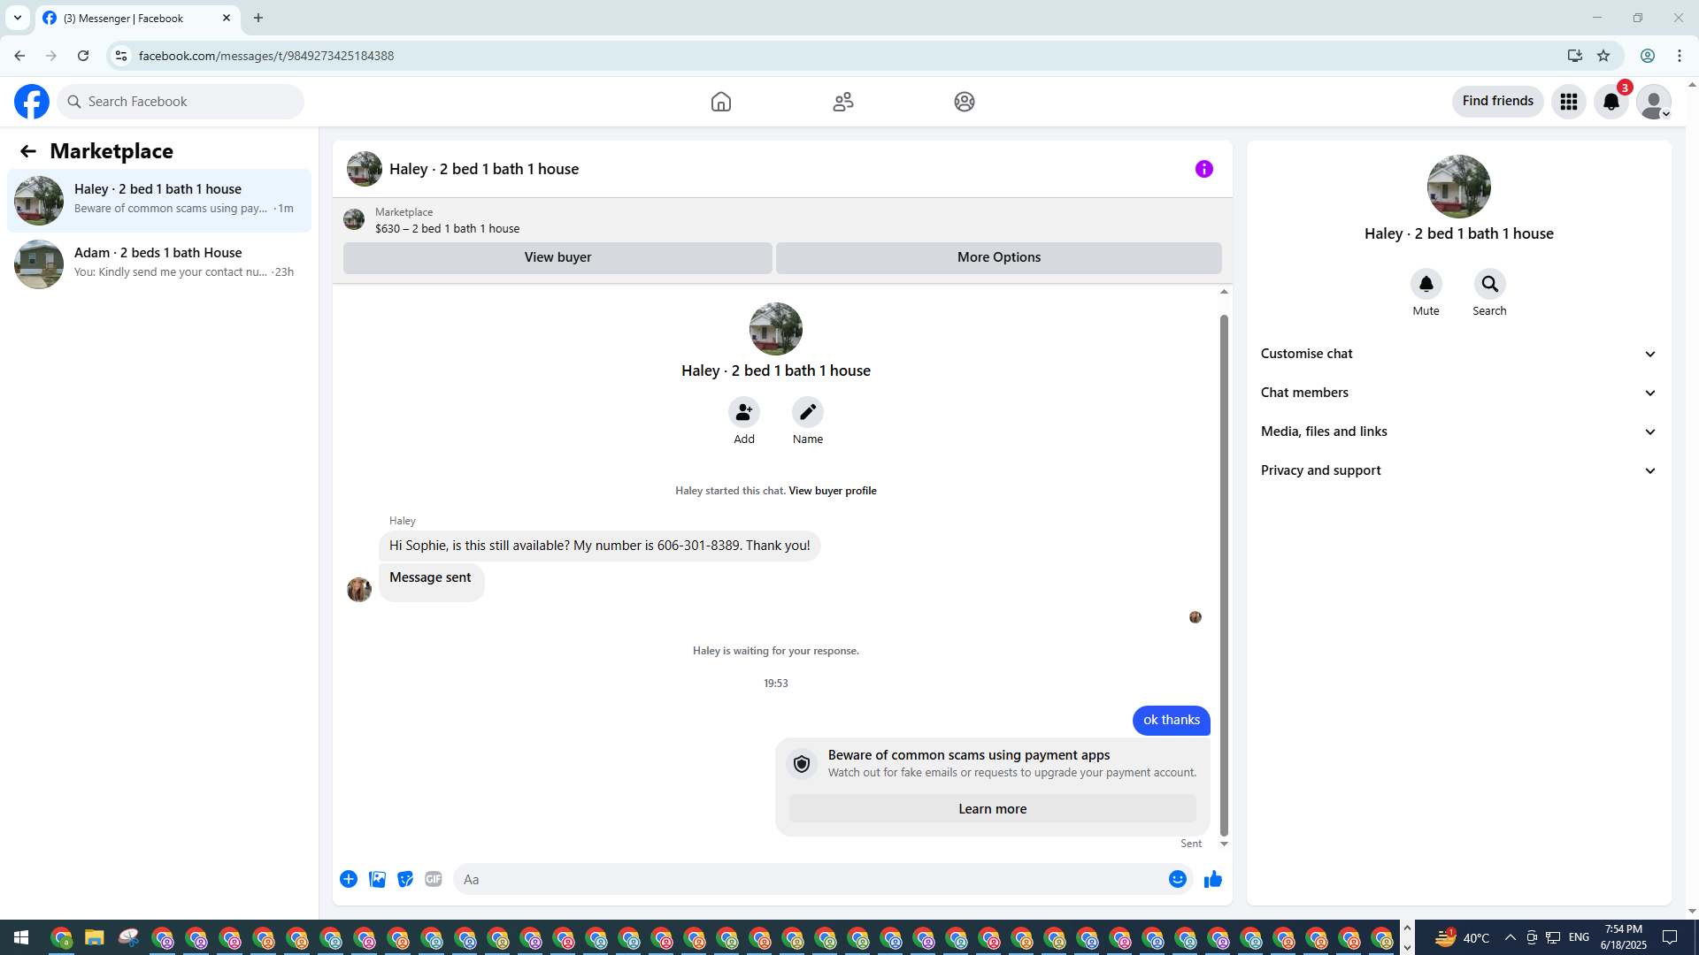This screenshot has width=1699, height=955.
Task: Choose a sticker
Action: pyautogui.click(x=405, y=879)
